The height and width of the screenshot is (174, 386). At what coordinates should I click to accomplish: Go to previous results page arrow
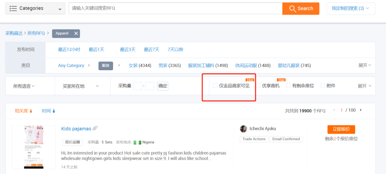334,110
